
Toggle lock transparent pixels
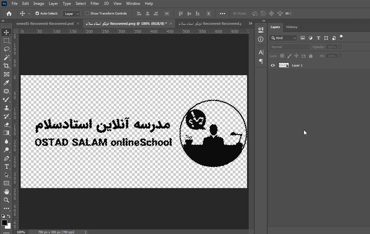coord(282,56)
